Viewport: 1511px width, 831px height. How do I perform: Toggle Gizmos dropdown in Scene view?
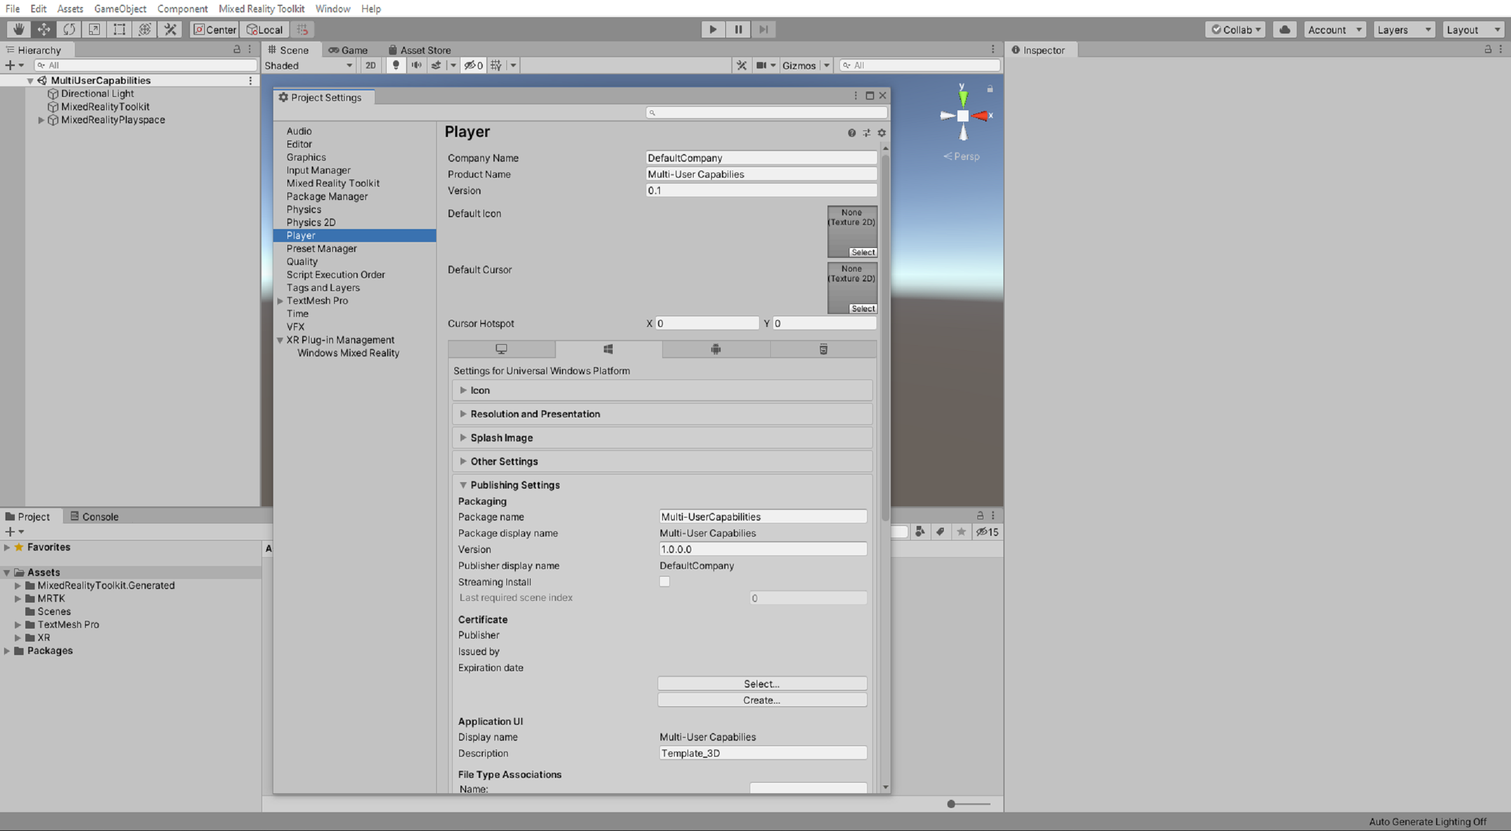coord(828,66)
